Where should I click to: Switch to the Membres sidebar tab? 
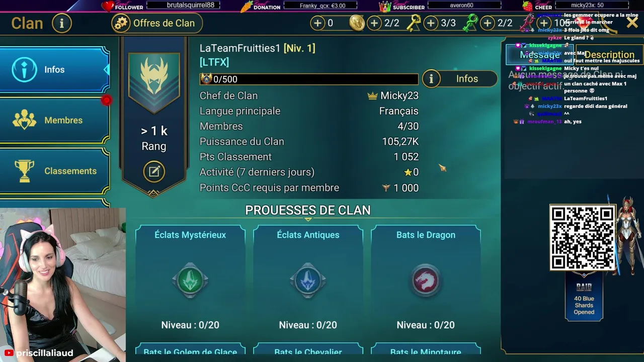pyautogui.click(x=54, y=120)
